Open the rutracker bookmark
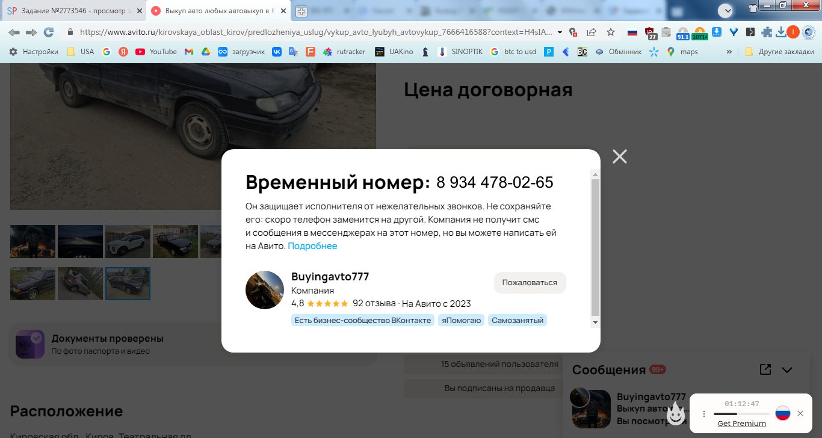Viewport: 822px width, 438px height. tap(344, 52)
